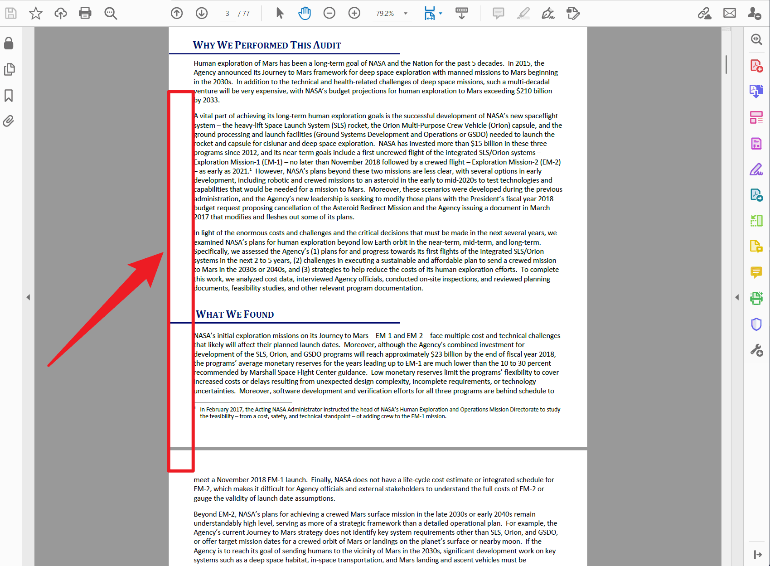Screen dimensions: 770x566
Task: Go to the previous page with the up arrow
Action: tap(177, 13)
